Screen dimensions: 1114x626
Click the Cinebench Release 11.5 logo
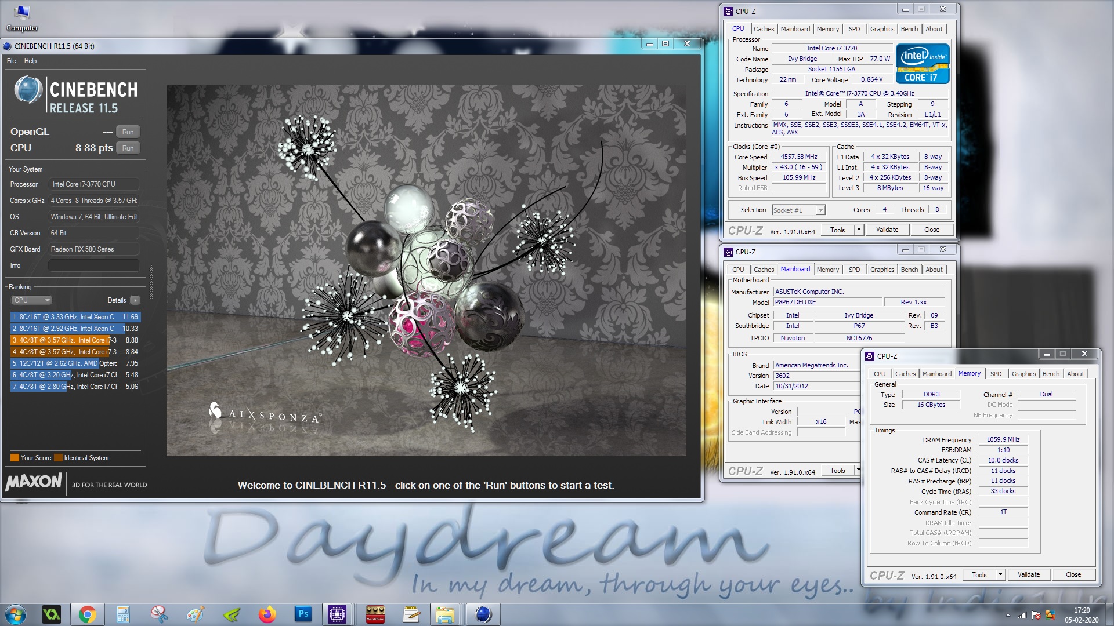[x=76, y=94]
